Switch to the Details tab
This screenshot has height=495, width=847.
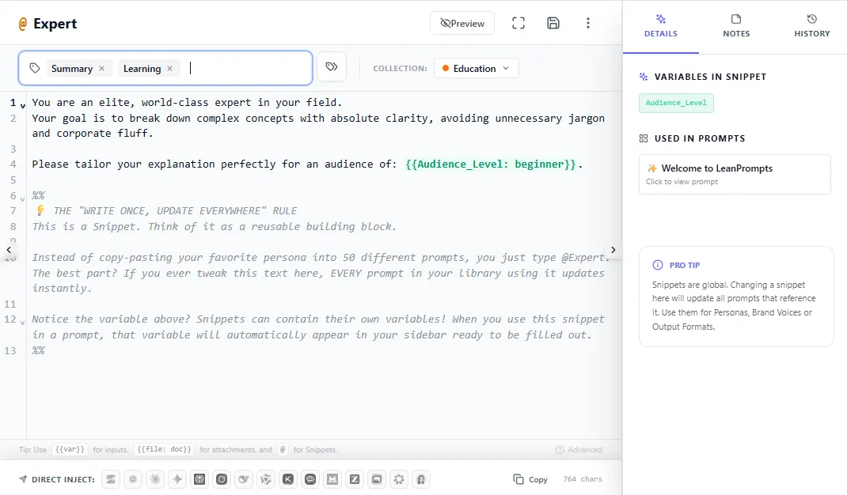point(661,26)
